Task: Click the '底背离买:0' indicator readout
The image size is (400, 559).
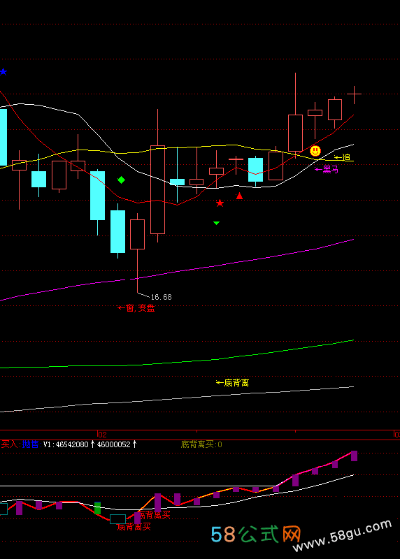Action: (x=201, y=444)
